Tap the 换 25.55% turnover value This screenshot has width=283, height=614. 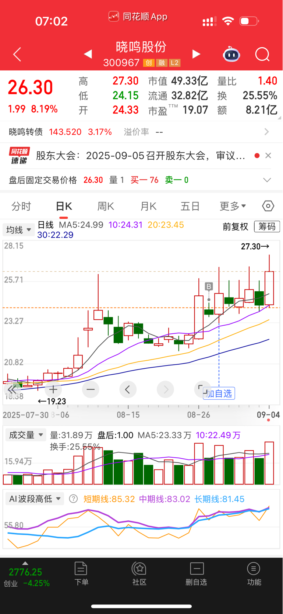260,96
